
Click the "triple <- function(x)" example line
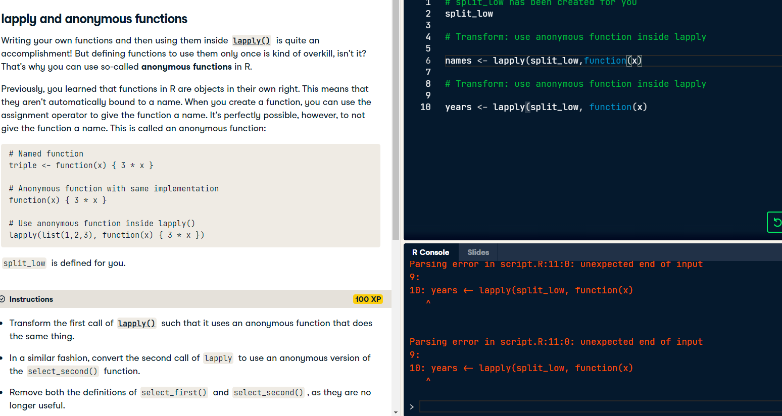coord(81,165)
